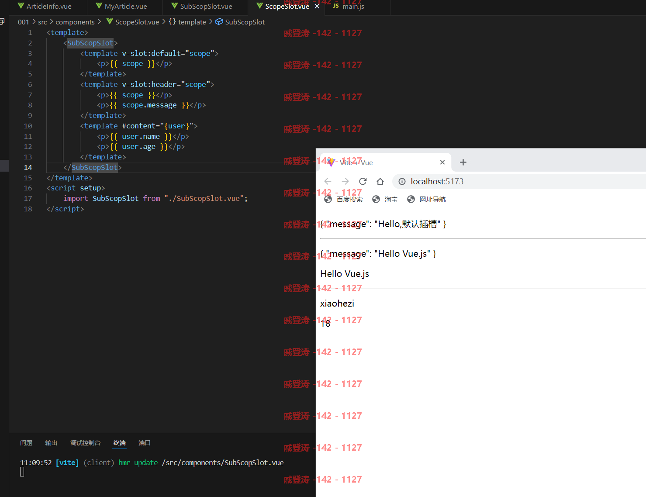Click the Vue icon on SubScopSlot.vue tab
The height and width of the screenshot is (497, 646).
[175, 6]
